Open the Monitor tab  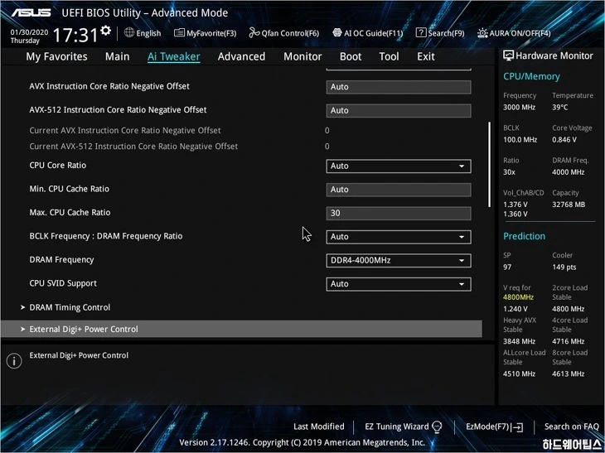click(x=302, y=56)
